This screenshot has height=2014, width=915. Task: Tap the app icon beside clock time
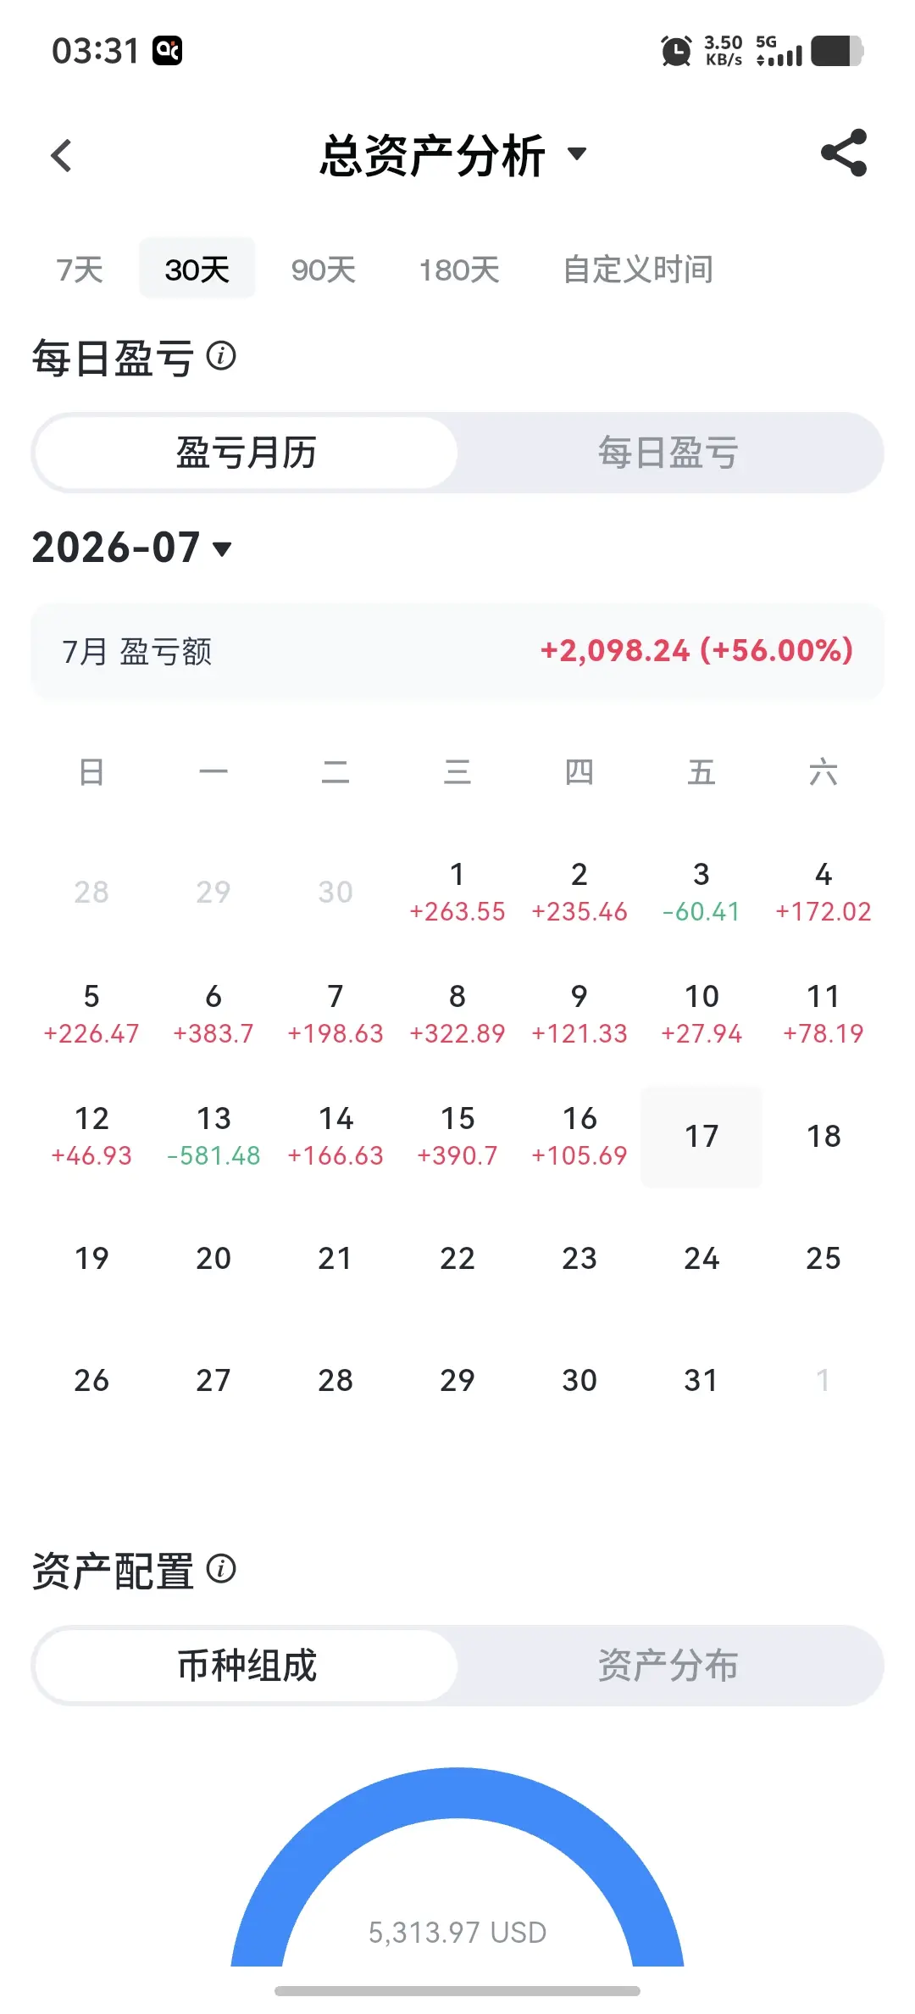[167, 51]
